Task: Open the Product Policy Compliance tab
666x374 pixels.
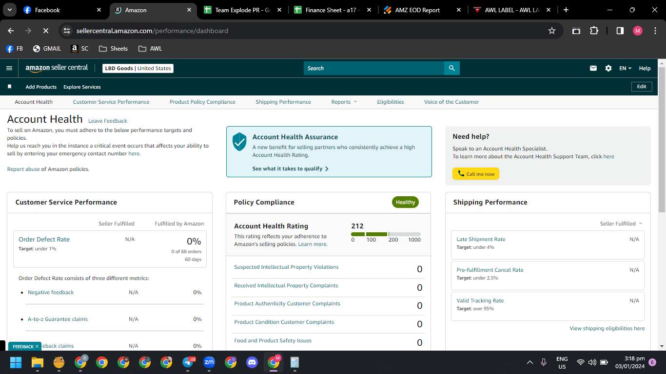Action: [202, 102]
